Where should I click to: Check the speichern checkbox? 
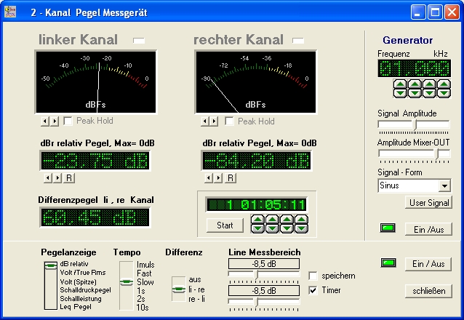(x=313, y=276)
